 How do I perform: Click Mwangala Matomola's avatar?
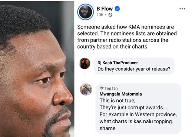click(86, 90)
